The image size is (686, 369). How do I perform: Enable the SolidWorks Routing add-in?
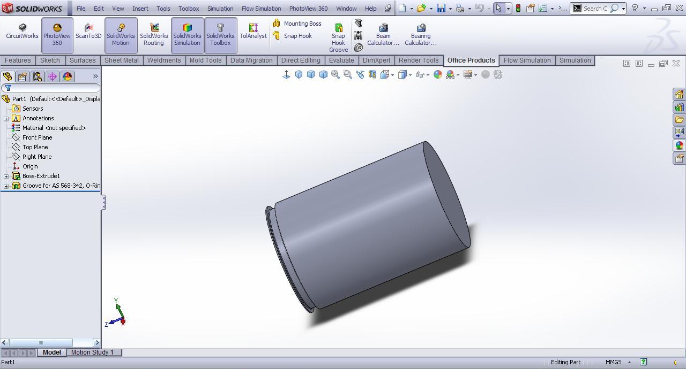click(154, 32)
